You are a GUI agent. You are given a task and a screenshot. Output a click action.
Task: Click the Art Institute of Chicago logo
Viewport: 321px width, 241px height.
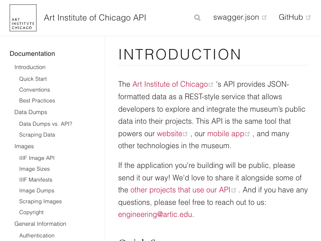[23, 18]
